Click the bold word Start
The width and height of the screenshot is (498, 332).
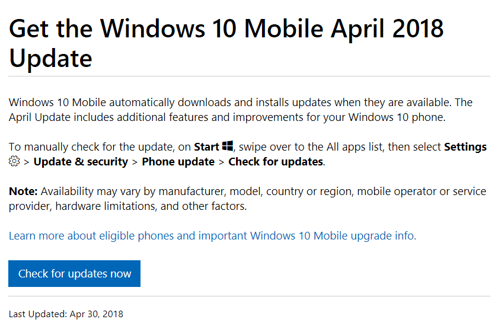207,147
